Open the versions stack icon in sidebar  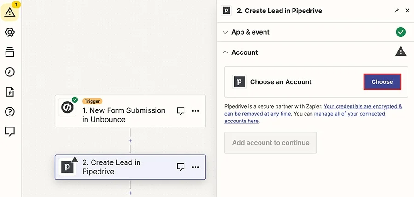click(x=10, y=52)
